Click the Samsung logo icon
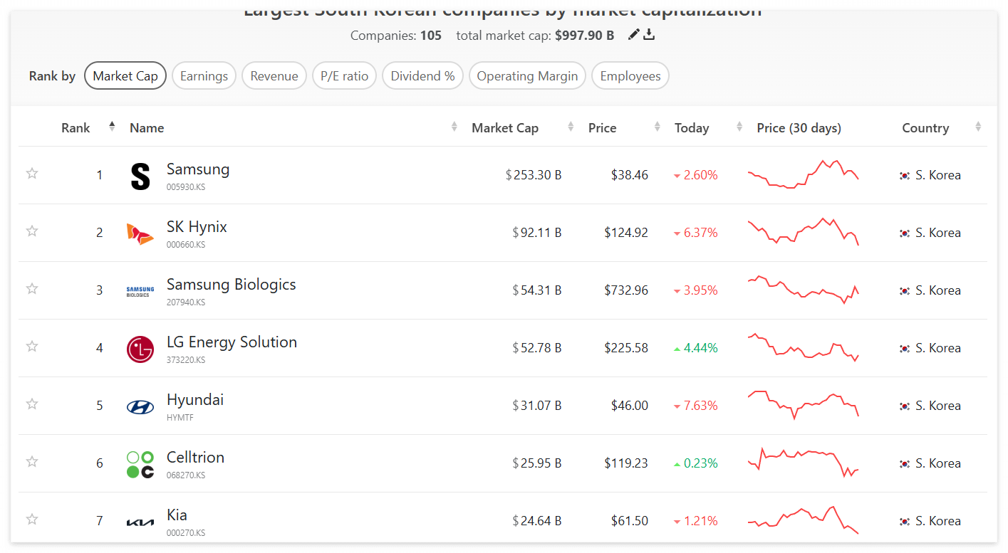Screen dimensions: 1008x553 [x=140, y=176]
